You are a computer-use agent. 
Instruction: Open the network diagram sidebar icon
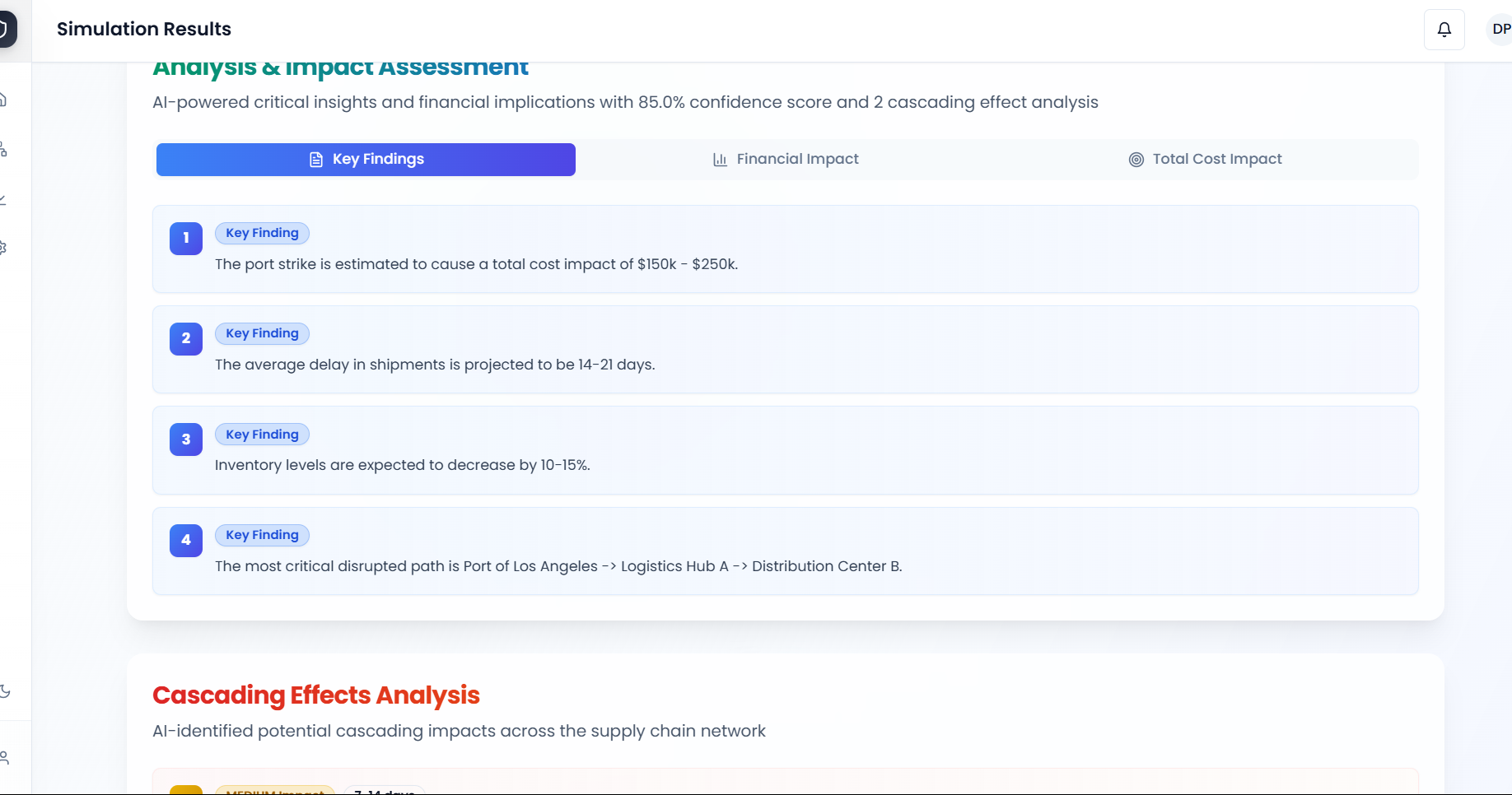click(x=3, y=149)
